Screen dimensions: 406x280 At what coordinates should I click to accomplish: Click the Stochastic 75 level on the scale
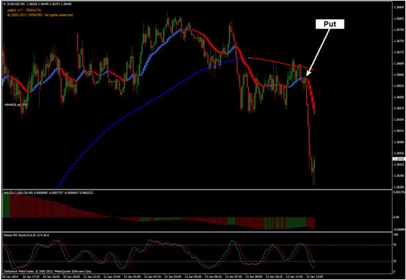[x=396, y=244]
